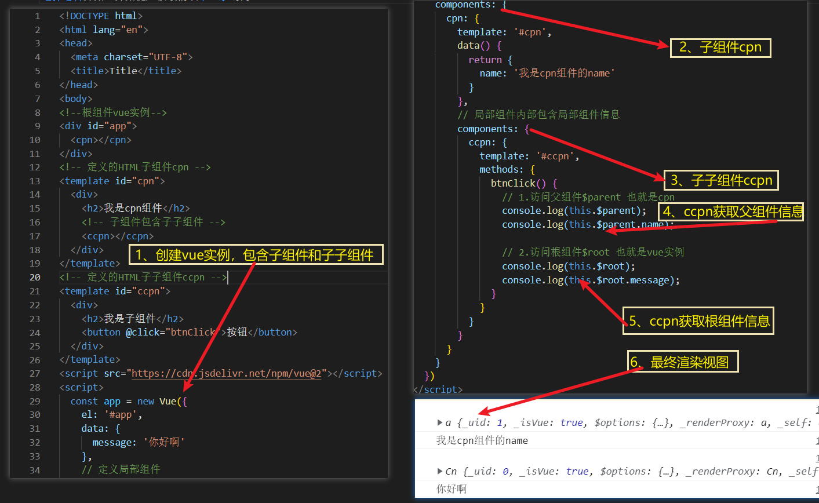Click the 'console.log(this.$root);' line

click(569, 266)
